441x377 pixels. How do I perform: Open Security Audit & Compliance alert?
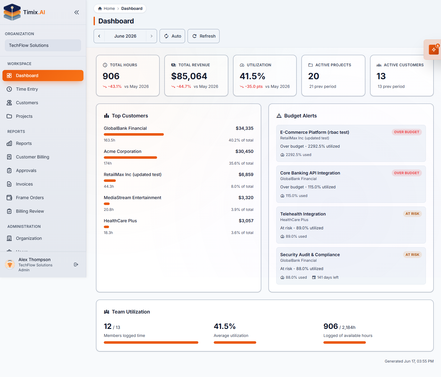[351, 266]
